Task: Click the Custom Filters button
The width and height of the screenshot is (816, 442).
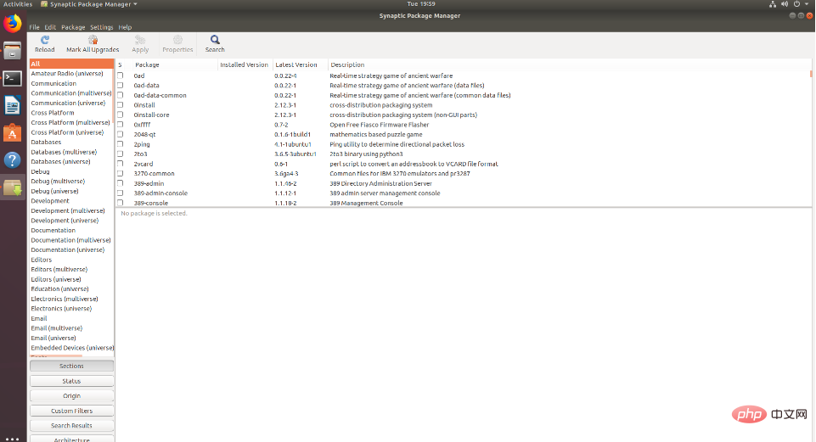Action: tap(72, 411)
